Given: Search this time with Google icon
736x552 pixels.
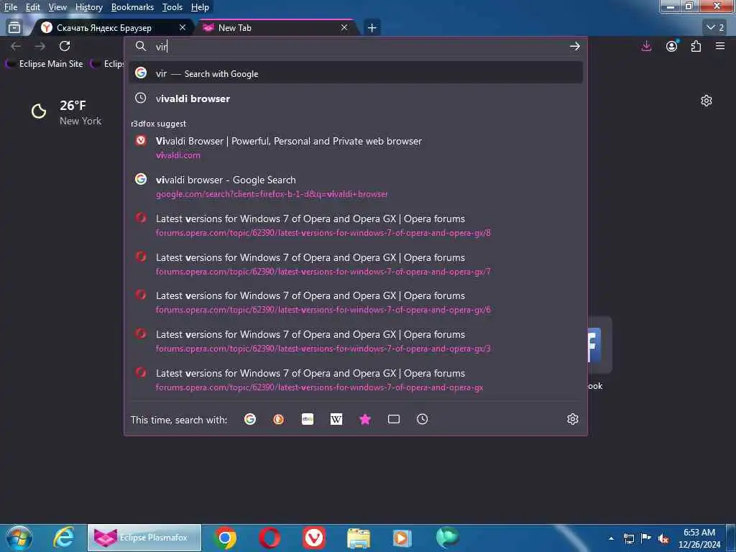Looking at the screenshot, I should tap(249, 419).
